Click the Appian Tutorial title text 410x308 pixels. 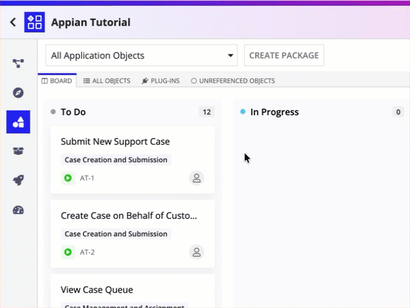91,22
